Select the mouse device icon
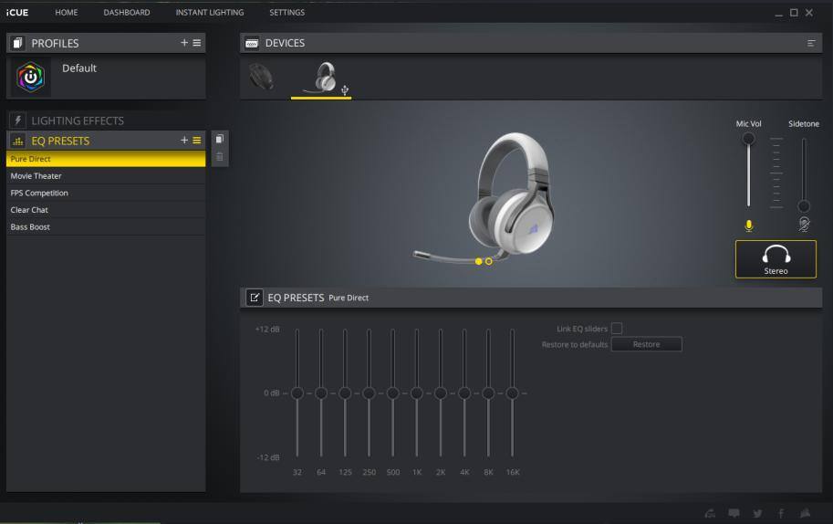This screenshot has height=524, width=833. [x=261, y=78]
